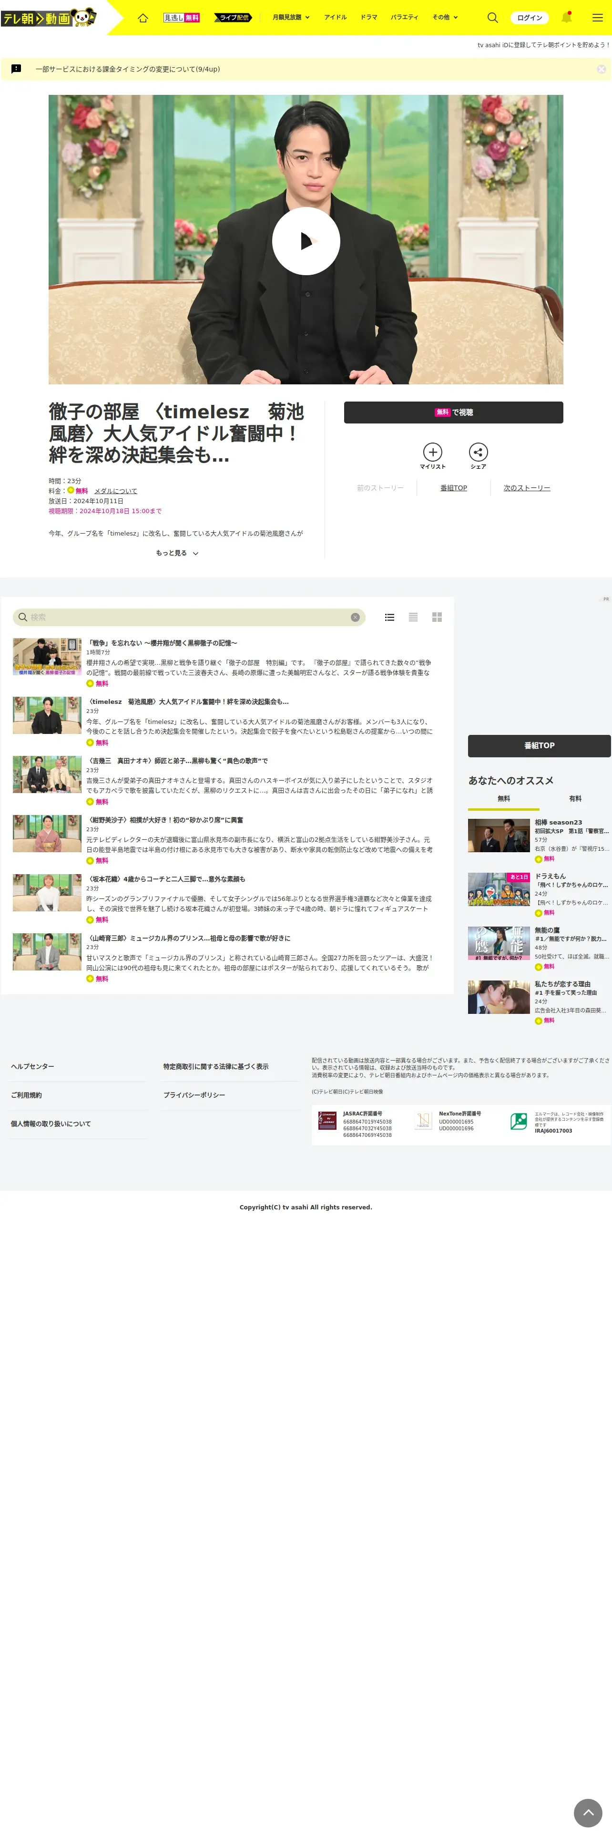Open the 見逃し無料 badge link
612x1837 pixels.
tap(181, 18)
